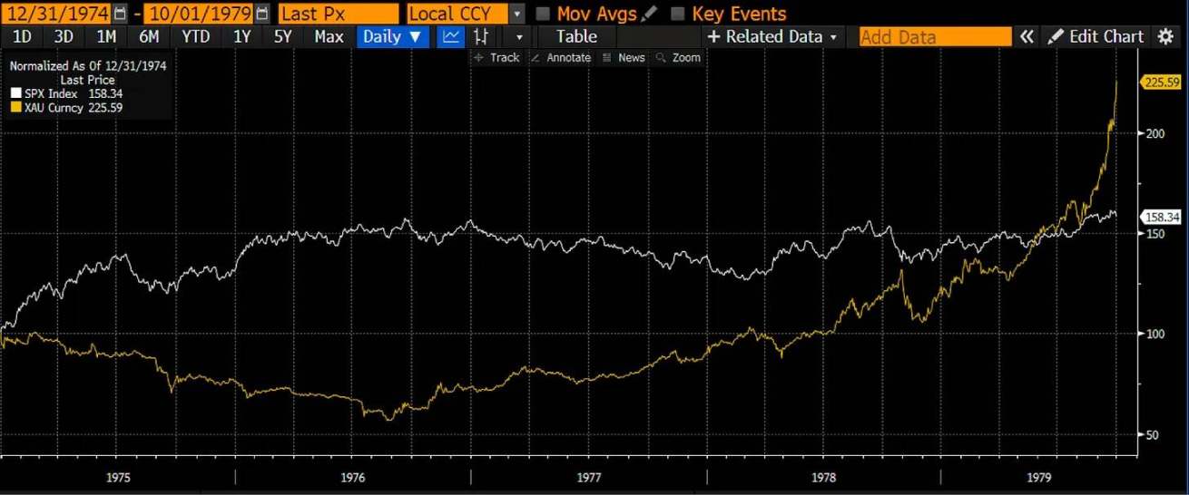The image size is (1189, 495).
Task: Click the 225.59 price tag on axis
Action: [1161, 82]
